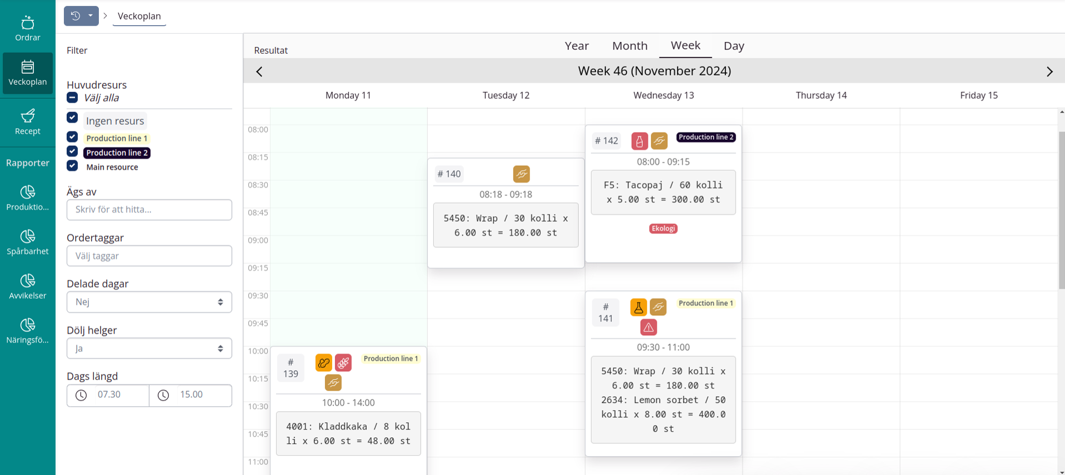The height and width of the screenshot is (475, 1065).
Task: Go to next week with right arrow
Action: tap(1049, 72)
